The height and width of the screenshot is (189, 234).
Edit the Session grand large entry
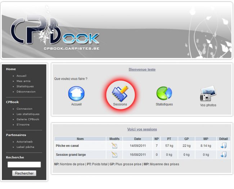coord(114,154)
